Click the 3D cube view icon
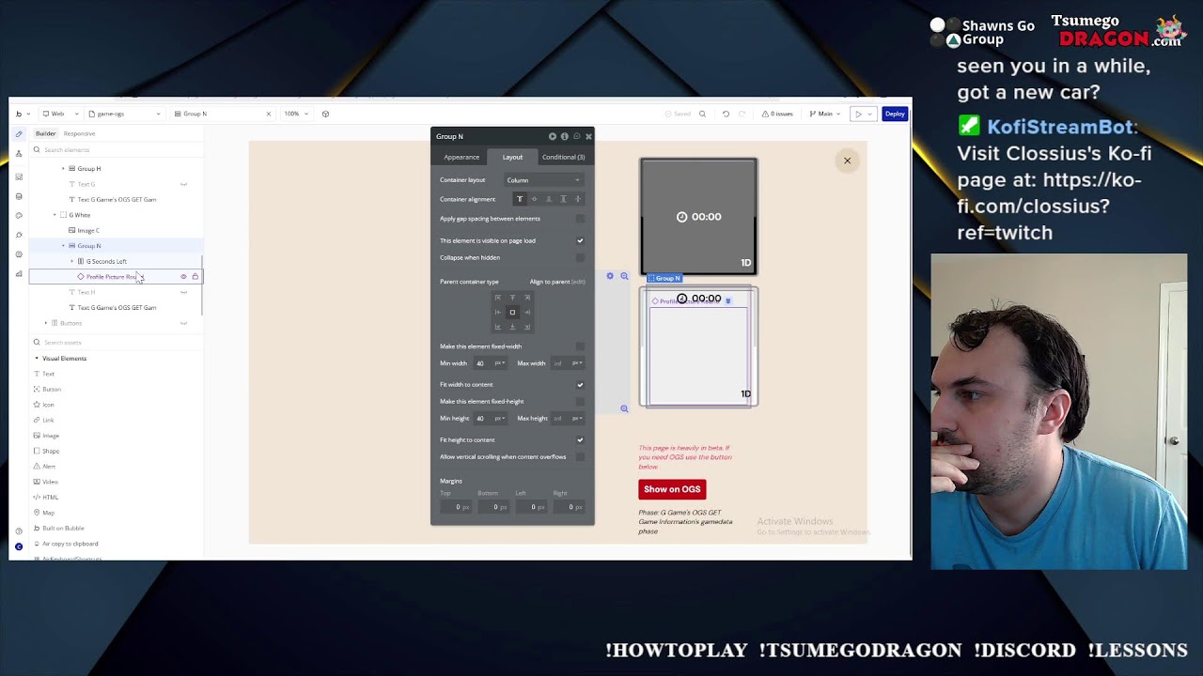The width and height of the screenshot is (1203, 676). [x=325, y=114]
